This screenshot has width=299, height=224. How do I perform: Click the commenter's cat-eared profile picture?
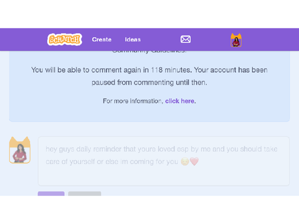coord(20,150)
